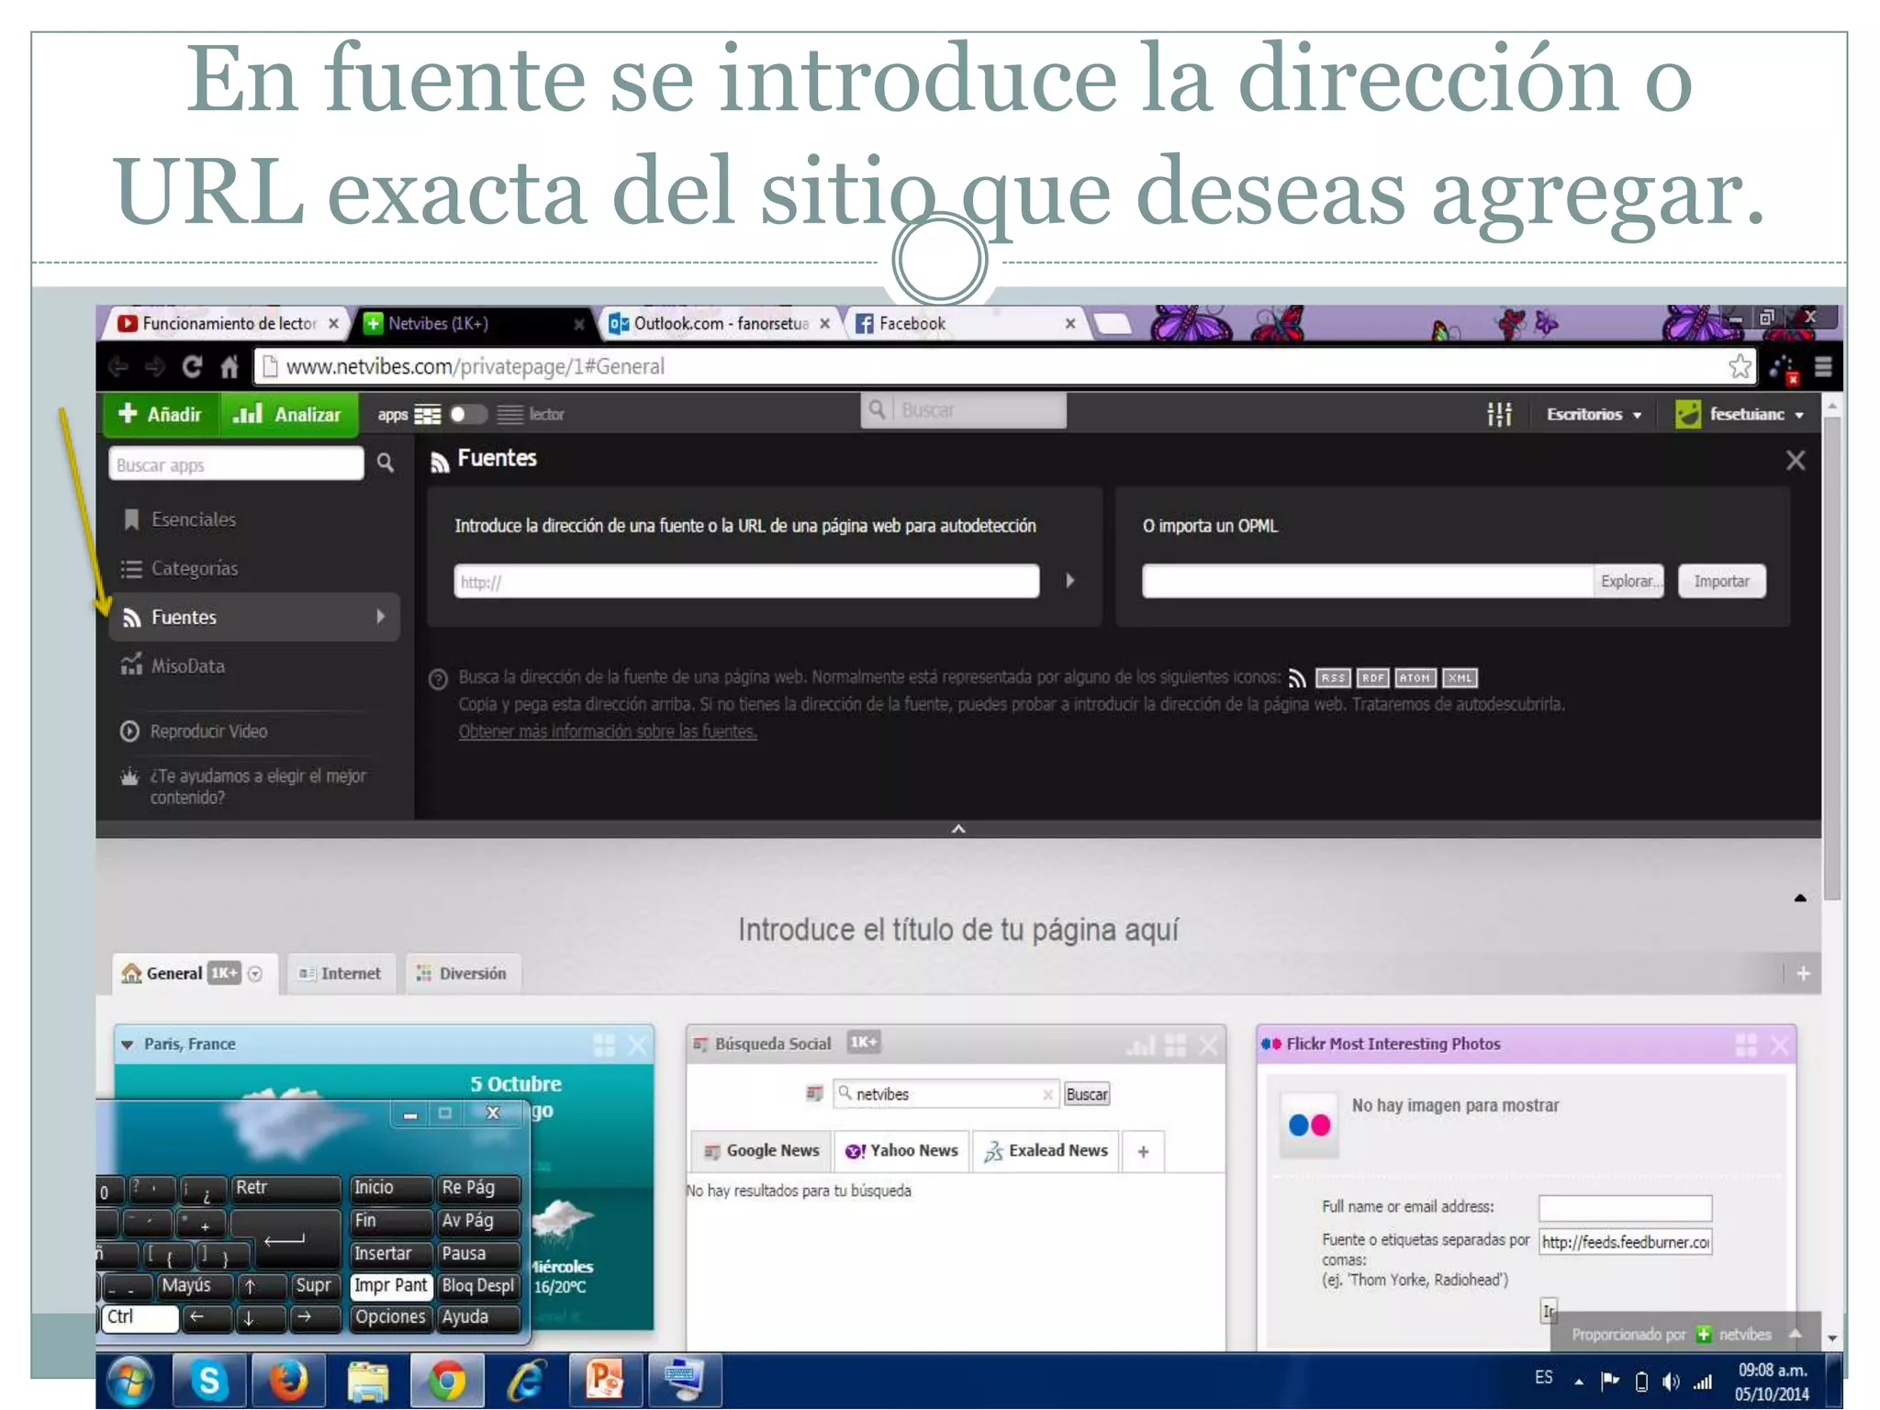This screenshot has width=1880, height=1410.
Task: Open the Analizar dashboard button
Action: click(x=287, y=414)
